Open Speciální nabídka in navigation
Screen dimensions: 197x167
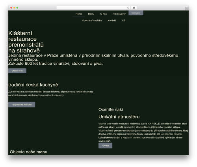pyautogui.click(x=92, y=21)
